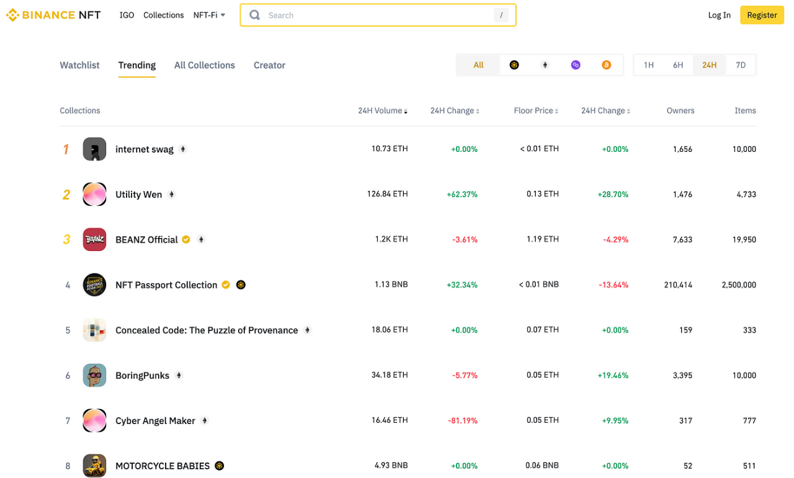The image size is (794, 478).
Task: Filter collections by Bitcoin icon
Action: click(606, 65)
